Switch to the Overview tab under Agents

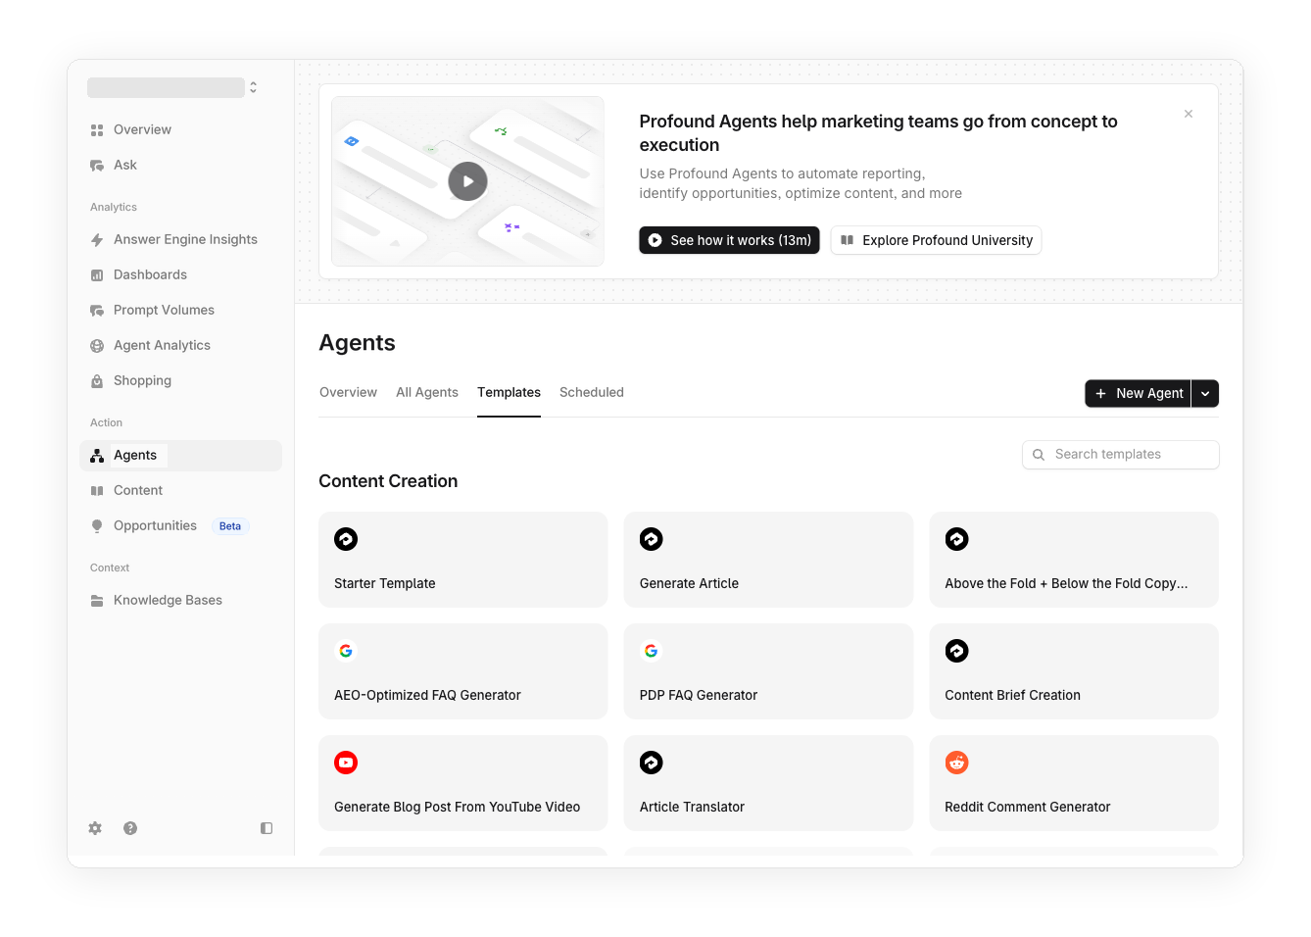coord(348,392)
